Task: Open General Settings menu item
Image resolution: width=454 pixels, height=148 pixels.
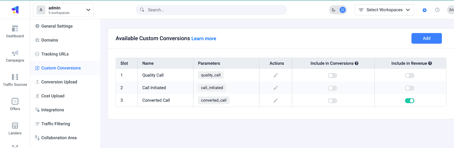Action: pos(65,26)
